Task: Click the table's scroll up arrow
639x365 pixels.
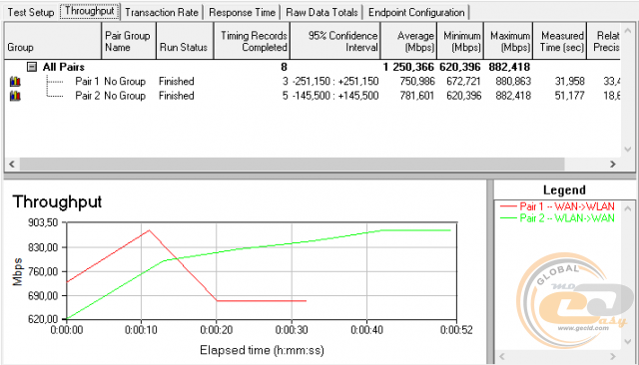Action: coord(628,31)
